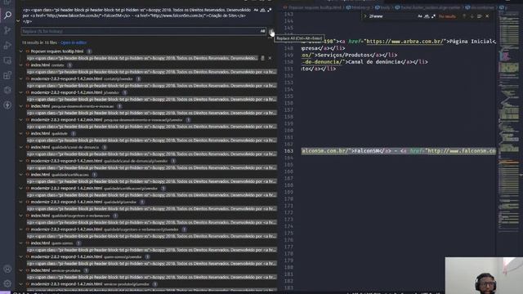This screenshot has height=294, width=523.
Task: Click 'Canal de denúncia' text in editor
Action: [x=374, y=62]
